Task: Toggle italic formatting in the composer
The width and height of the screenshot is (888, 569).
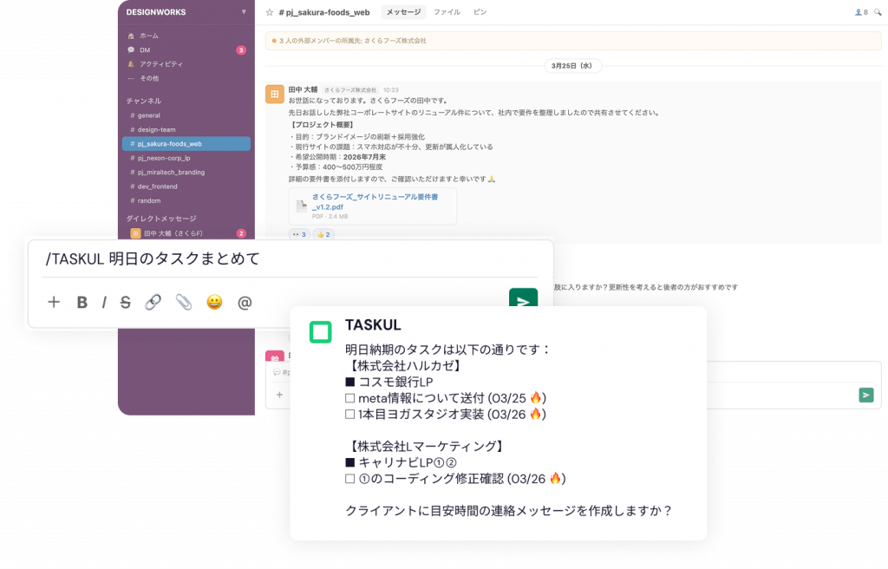Action: [104, 303]
